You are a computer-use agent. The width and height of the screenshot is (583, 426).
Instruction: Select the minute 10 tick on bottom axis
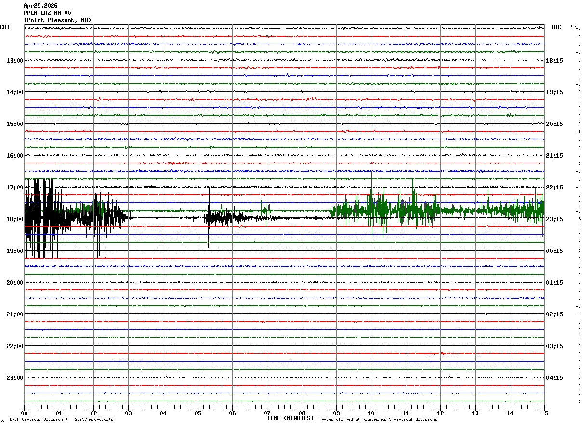coord(371,413)
